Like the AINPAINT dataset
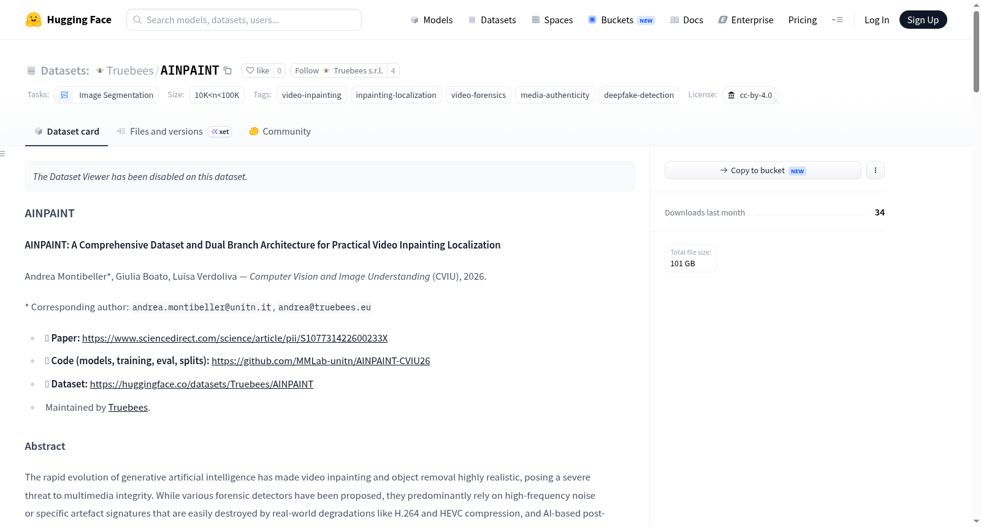 258,70
